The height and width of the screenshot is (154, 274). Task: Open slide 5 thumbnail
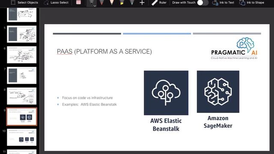tap(22, 34)
